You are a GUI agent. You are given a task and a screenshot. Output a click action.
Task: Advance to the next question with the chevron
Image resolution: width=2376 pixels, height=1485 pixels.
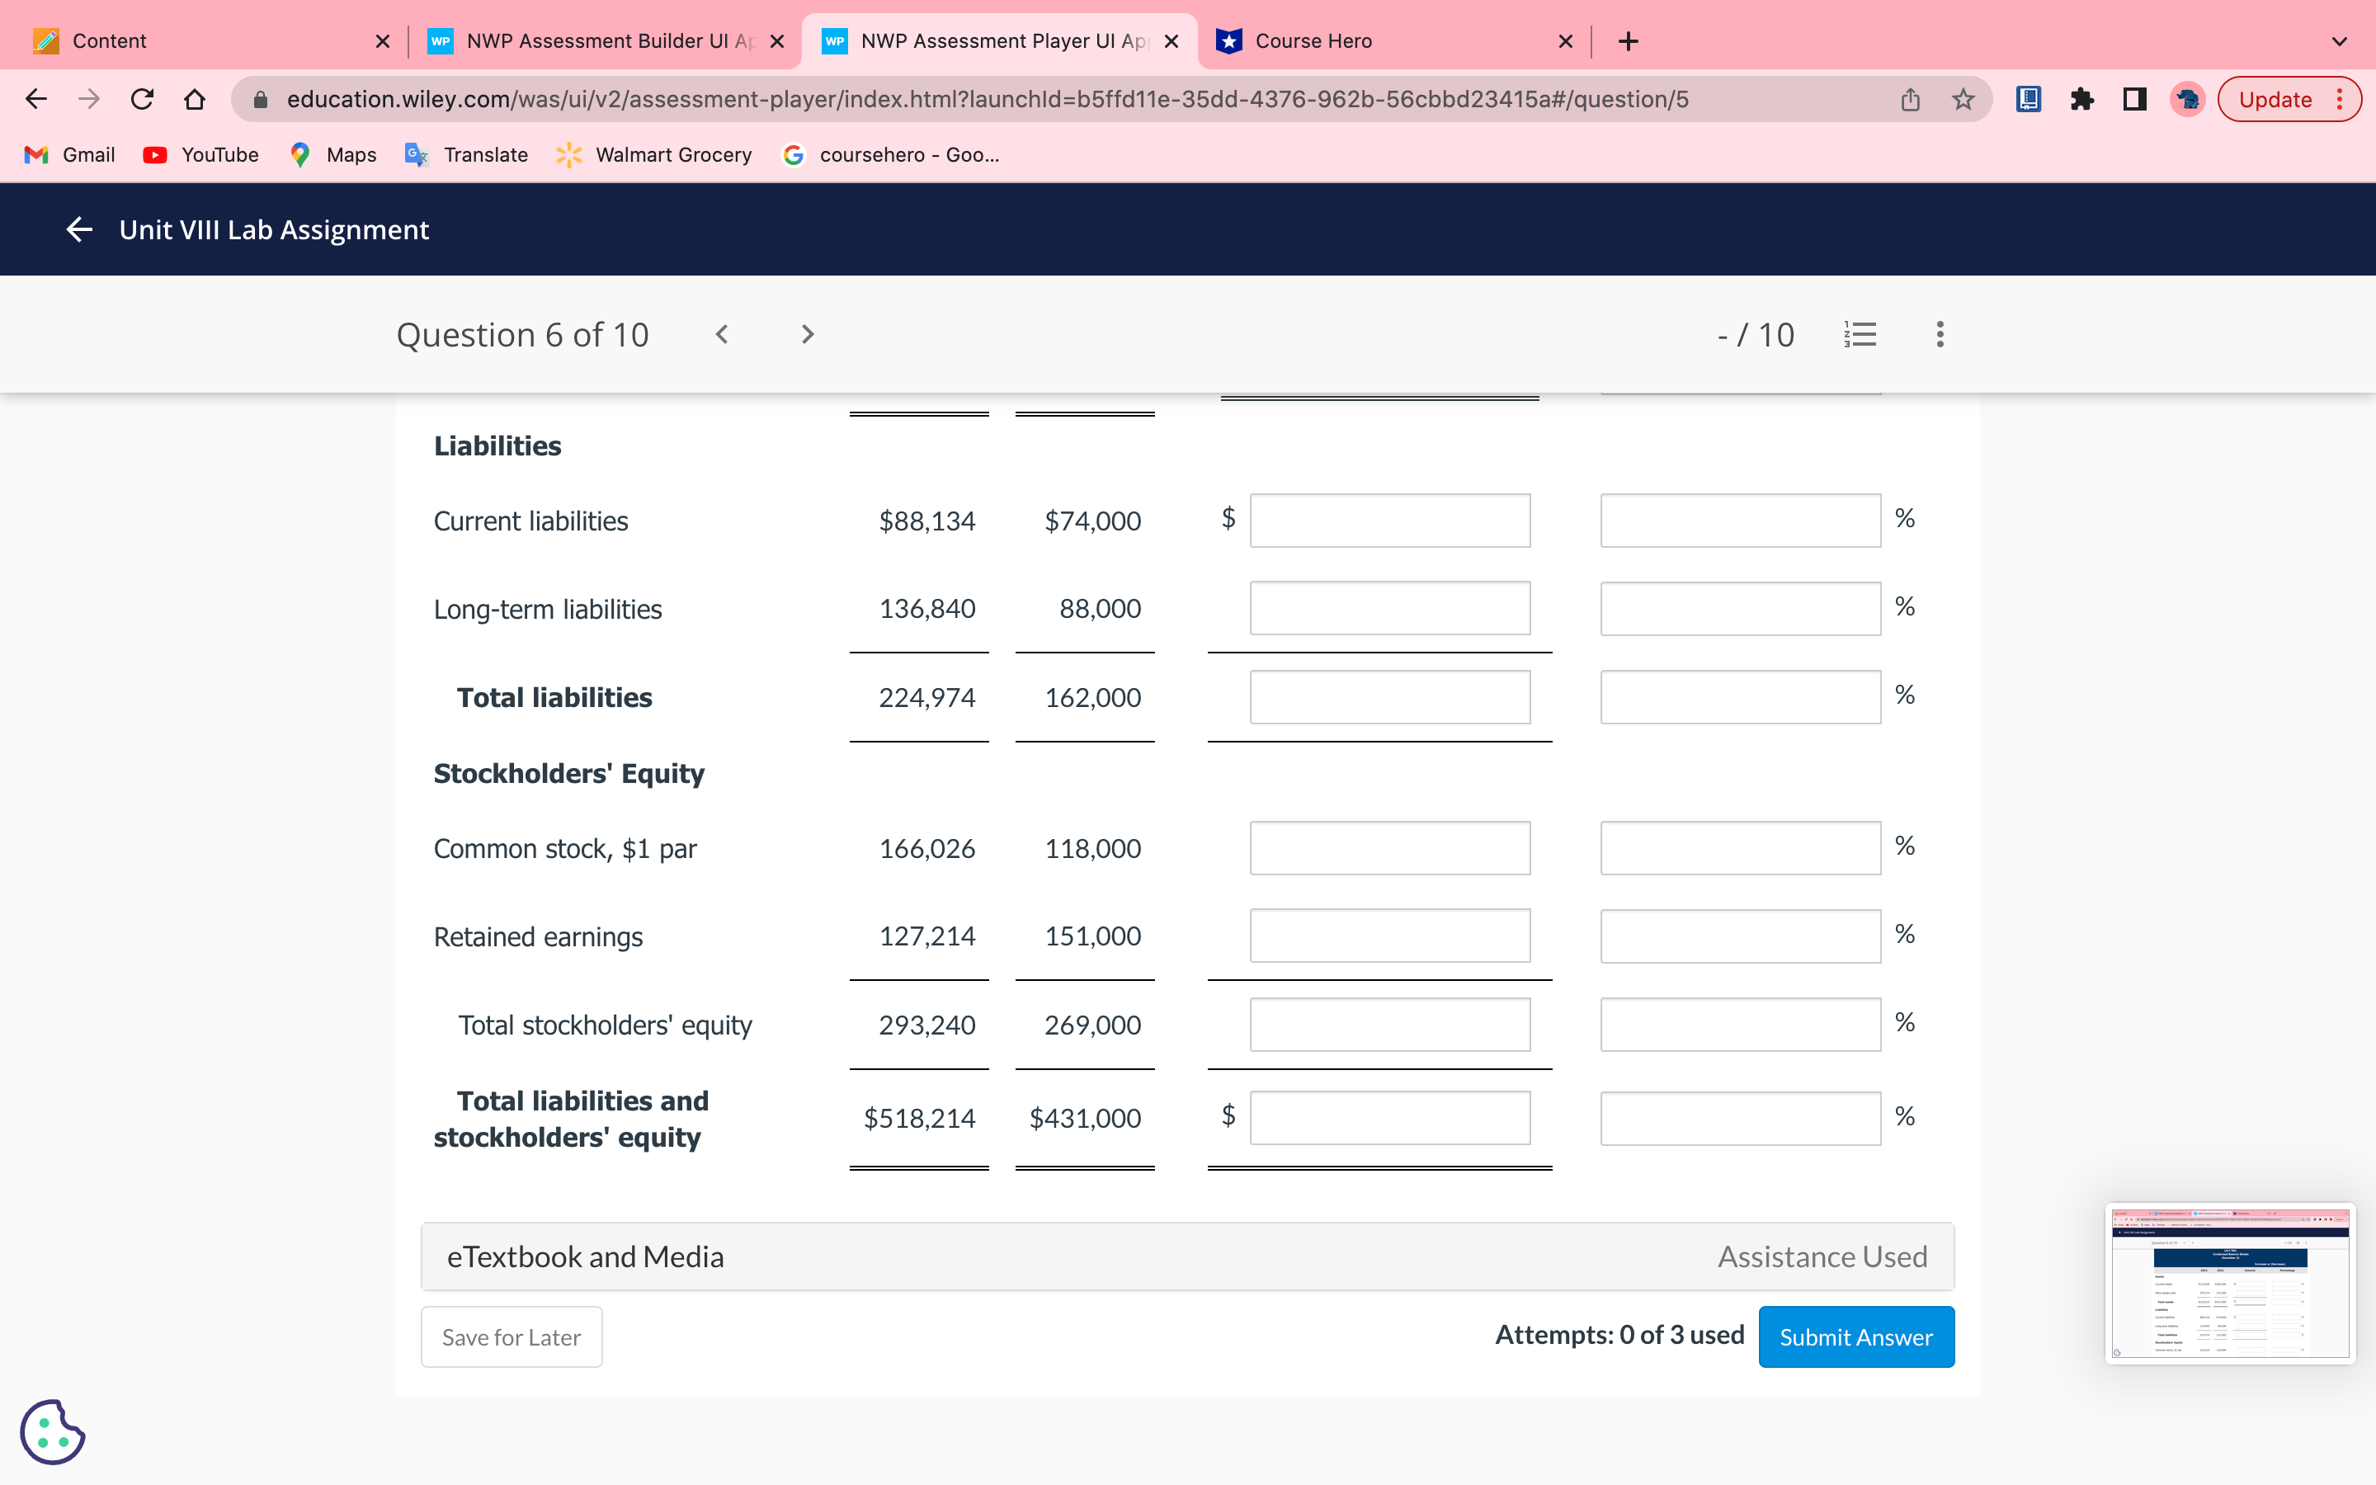click(806, 334)
